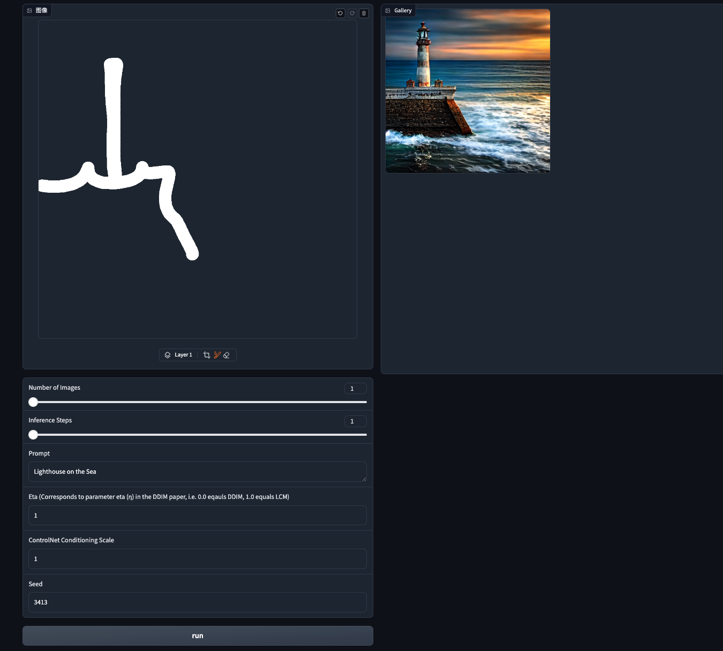
Task: Click the Inference Steps slider handle
Action: click(33, 435)
